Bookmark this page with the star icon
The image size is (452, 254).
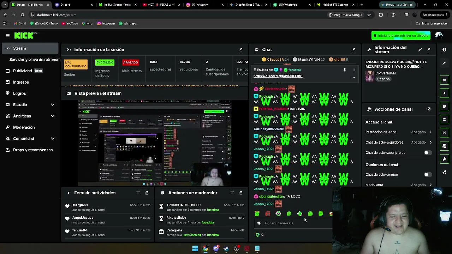click(369, 15)
